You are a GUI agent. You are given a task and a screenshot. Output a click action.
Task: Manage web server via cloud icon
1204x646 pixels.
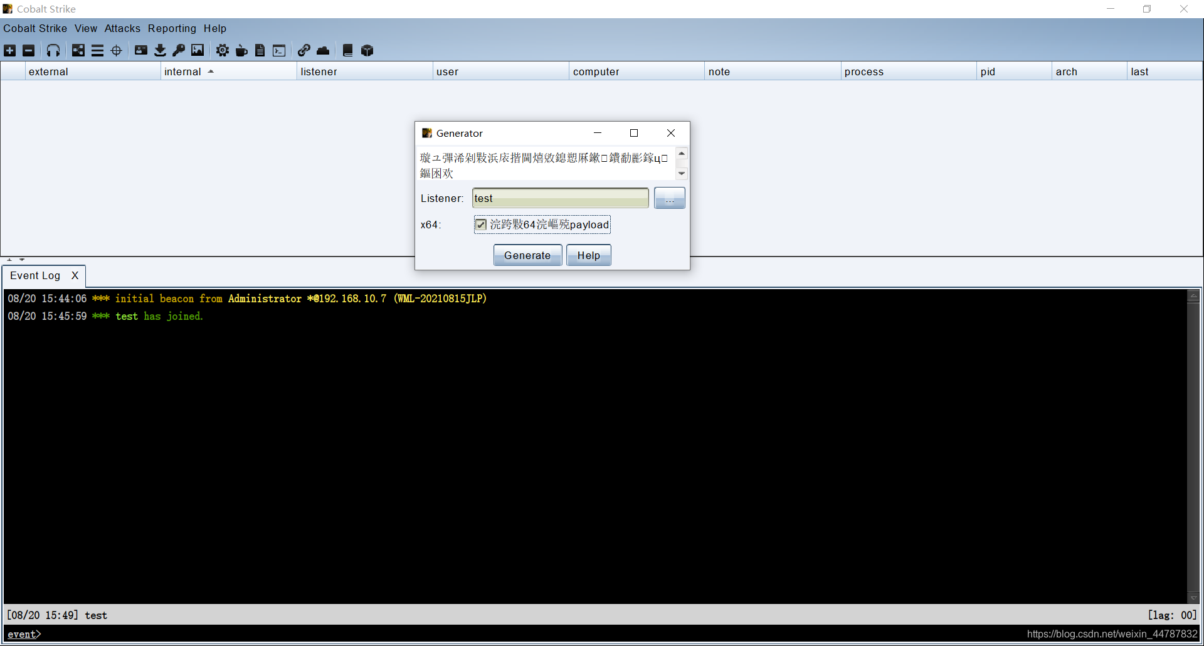[323, 51]
